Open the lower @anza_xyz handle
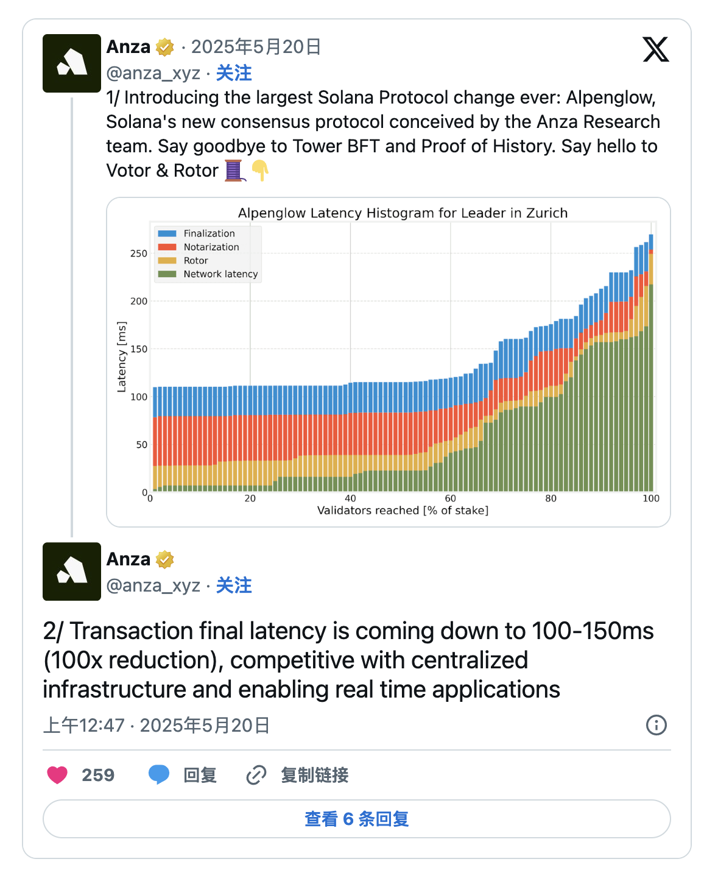The height and width of the screenshot is (870, 704). (153, 585)
